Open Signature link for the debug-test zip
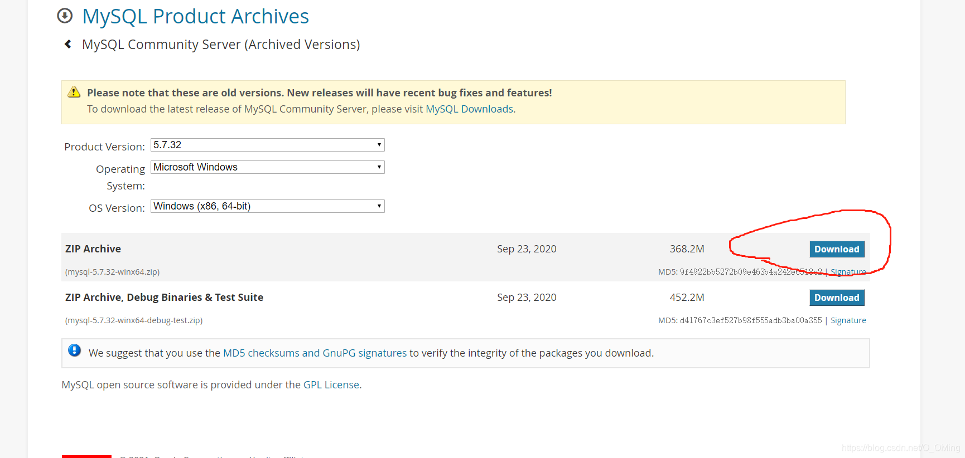 tap(848, 320)
